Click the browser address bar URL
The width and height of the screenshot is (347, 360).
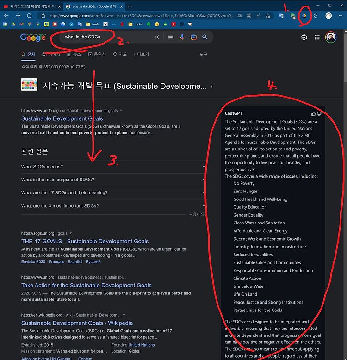(141, 16)
